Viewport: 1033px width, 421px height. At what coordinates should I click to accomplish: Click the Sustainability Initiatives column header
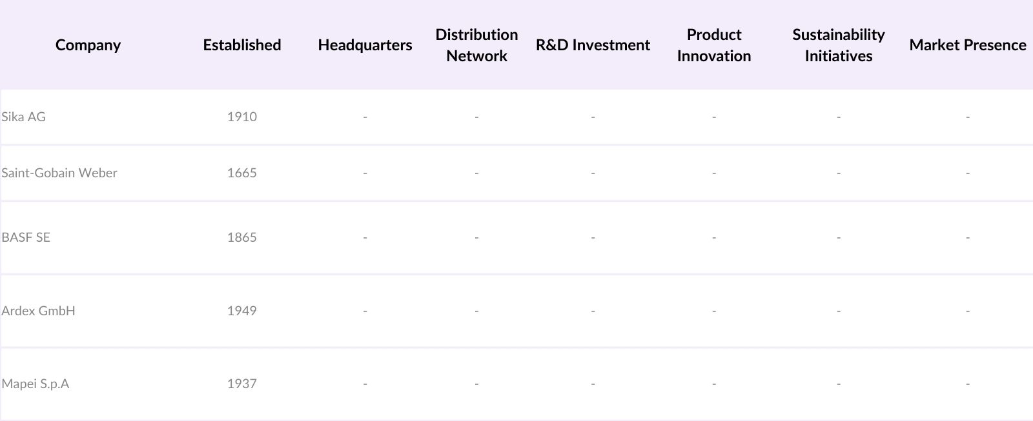click(x=838, y=45)
